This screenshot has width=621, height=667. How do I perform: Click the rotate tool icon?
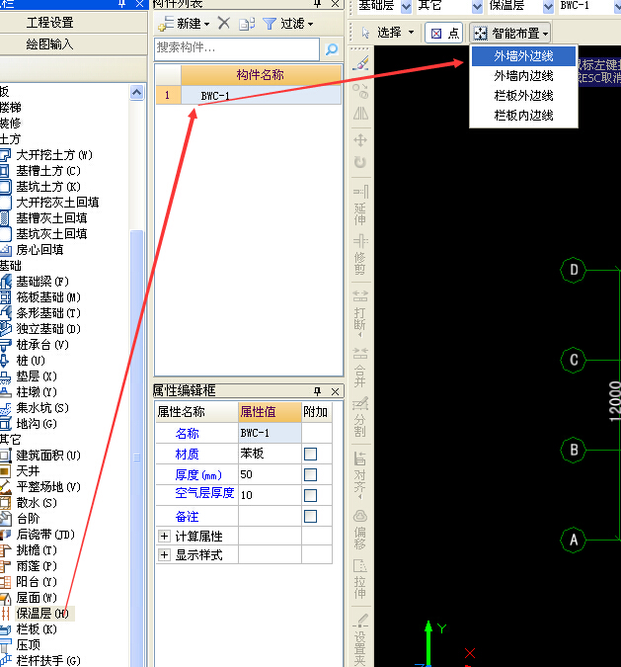pos(360,162)
